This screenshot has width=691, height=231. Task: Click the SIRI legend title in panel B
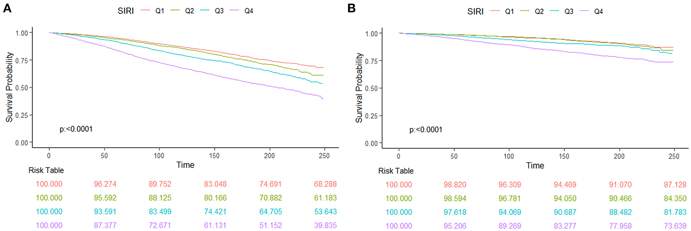[x=475, y=12]
